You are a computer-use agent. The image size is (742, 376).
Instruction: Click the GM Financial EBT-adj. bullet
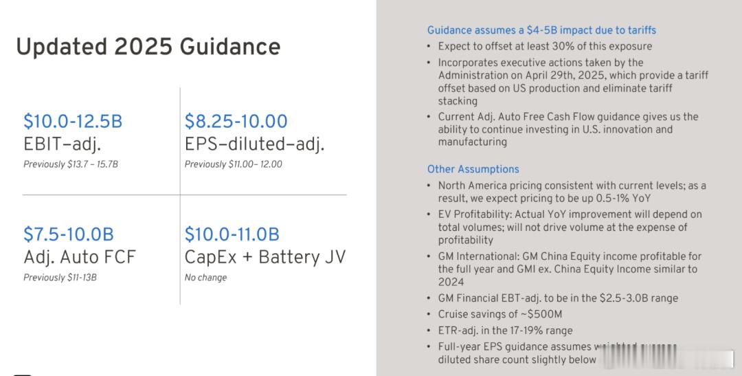coord(558,298)
